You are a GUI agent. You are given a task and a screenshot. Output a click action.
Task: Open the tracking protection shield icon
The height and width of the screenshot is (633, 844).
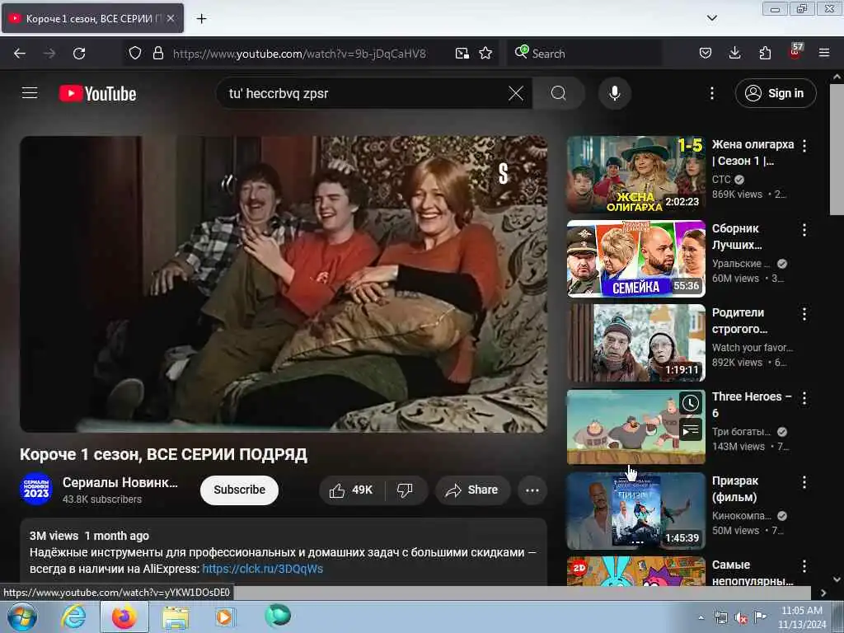[135, 54]
